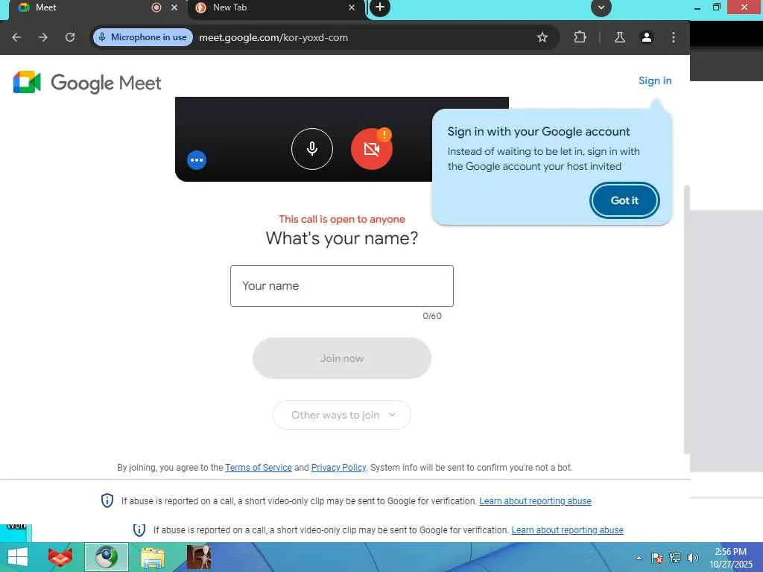
Task: Reload the page
Action: point(70,37)
